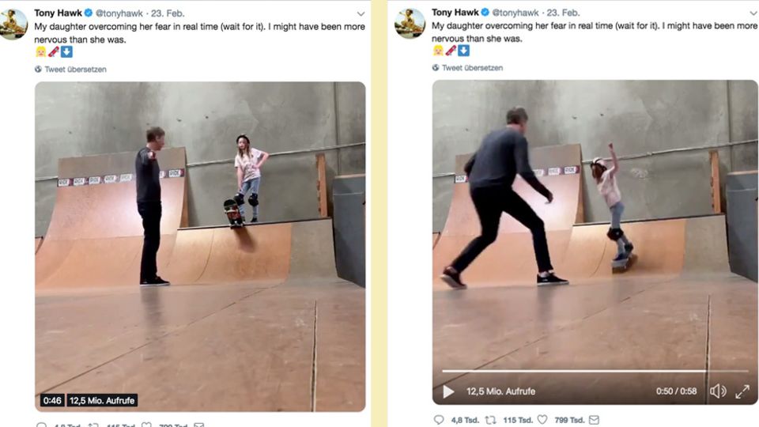This screenshot has height=427, width=759.
Task: Open left tweet's options chevron menu
Action: click(361, 13)
